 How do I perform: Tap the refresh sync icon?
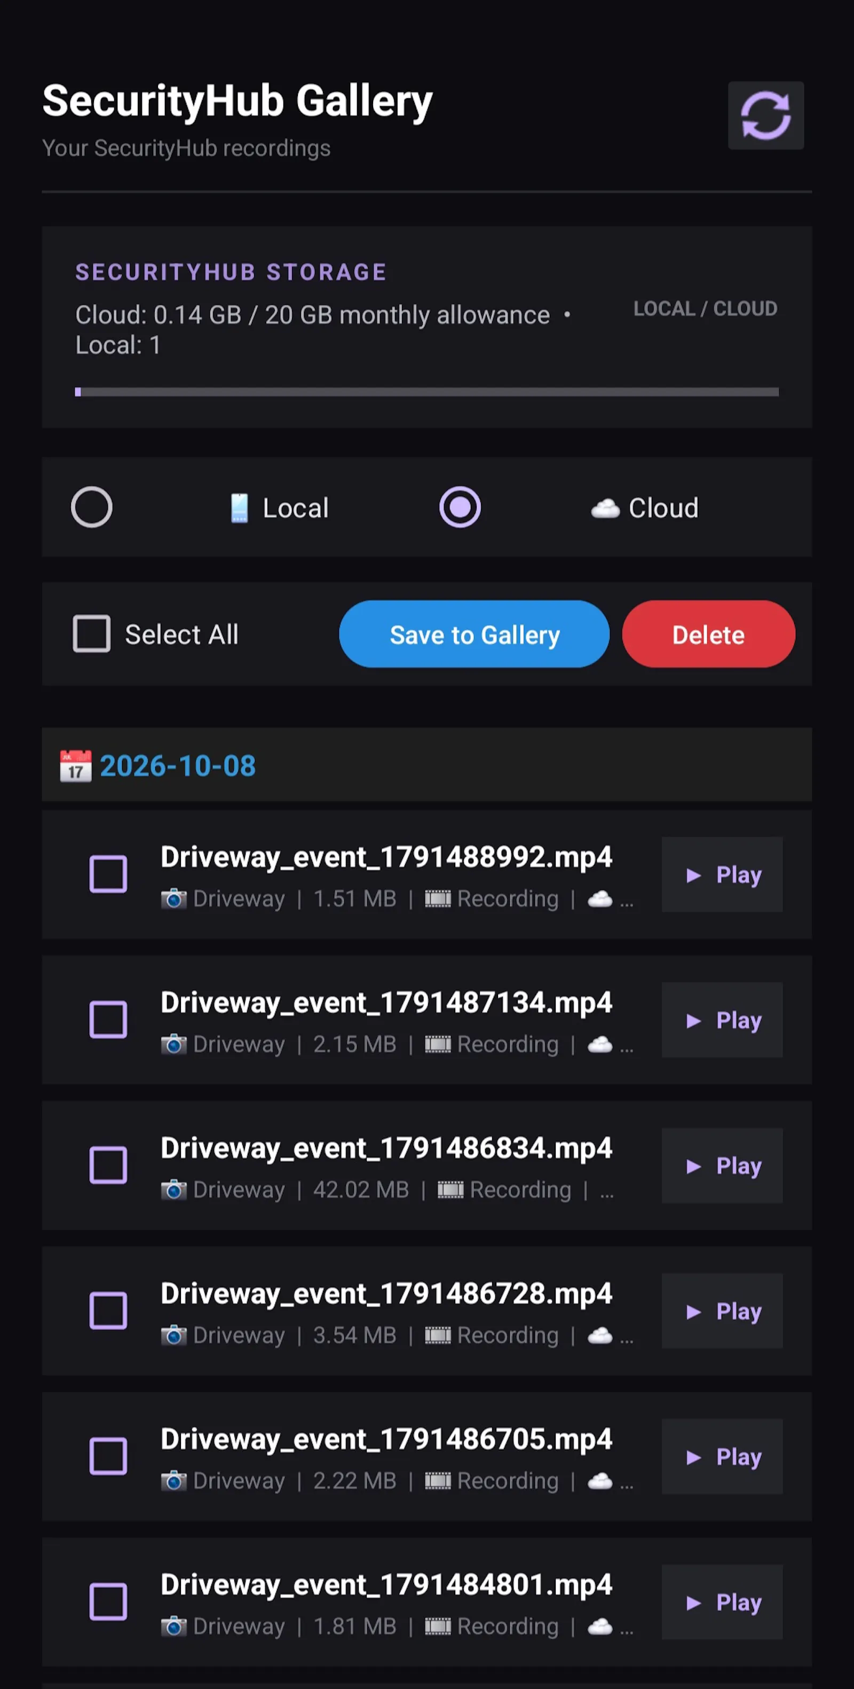(x=765, y=115)
